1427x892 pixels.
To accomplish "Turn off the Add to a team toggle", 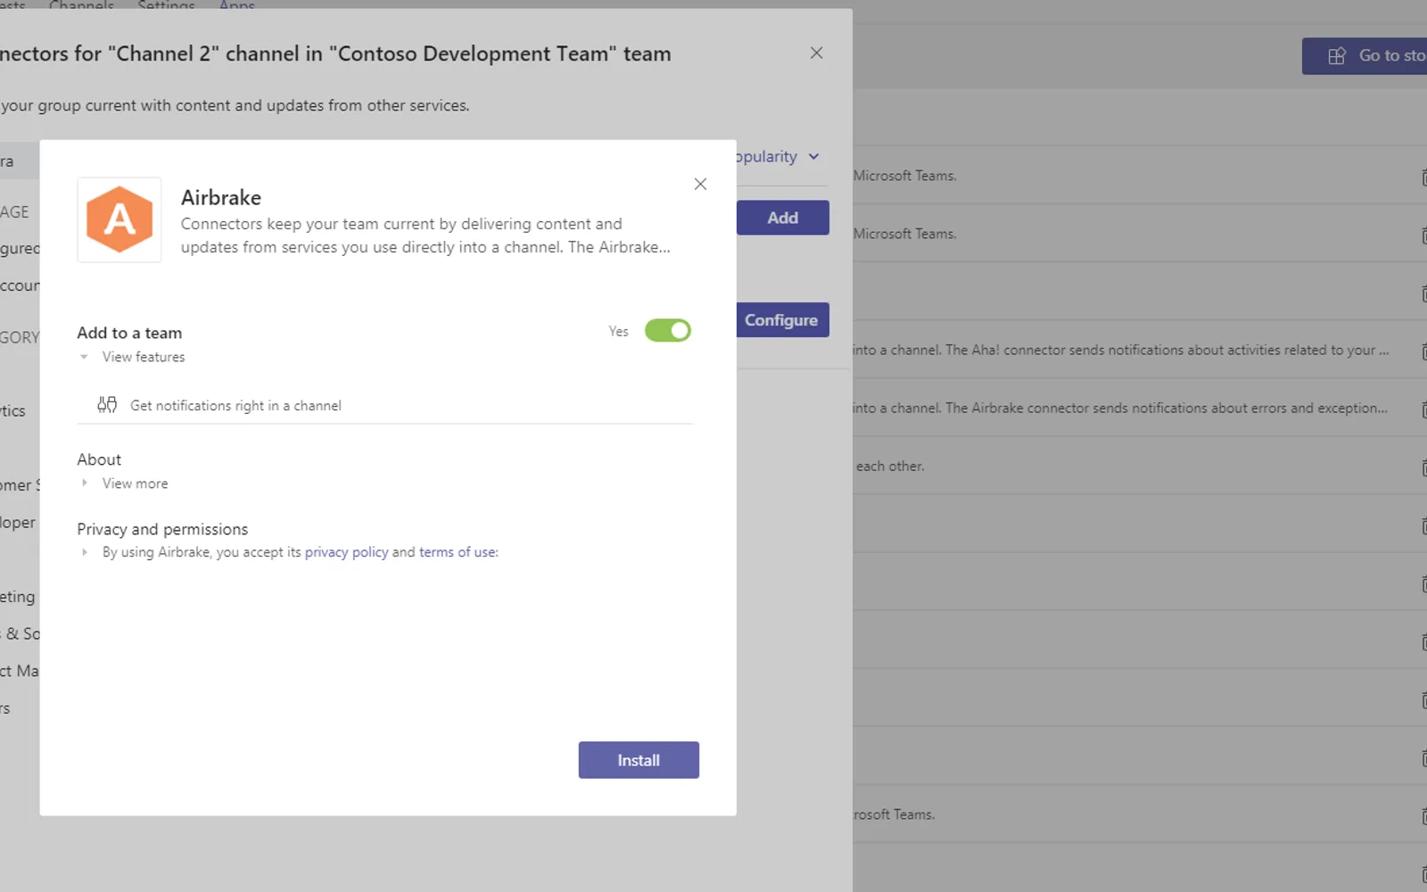I will [x=668, y=331].
